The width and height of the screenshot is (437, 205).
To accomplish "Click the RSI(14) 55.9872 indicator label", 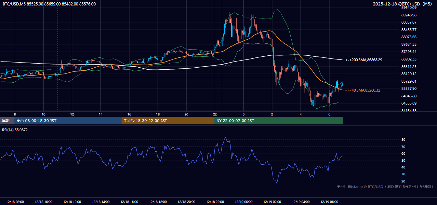I will pos(15,130).
